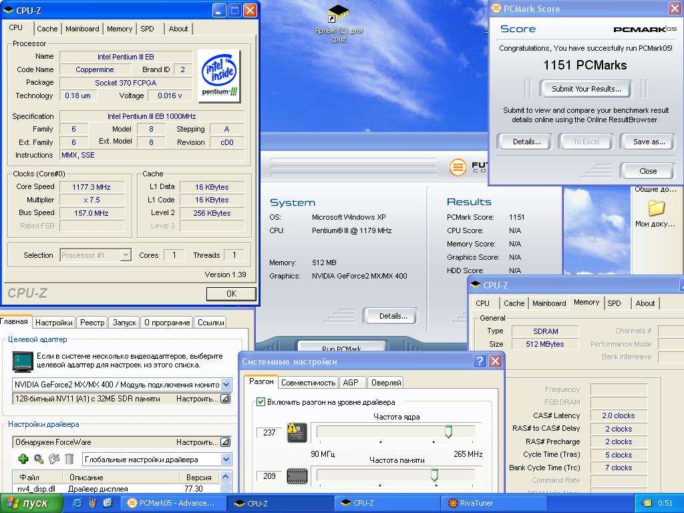Open the Глобальные настройки драйвера dropdown

tap(226, 459)
